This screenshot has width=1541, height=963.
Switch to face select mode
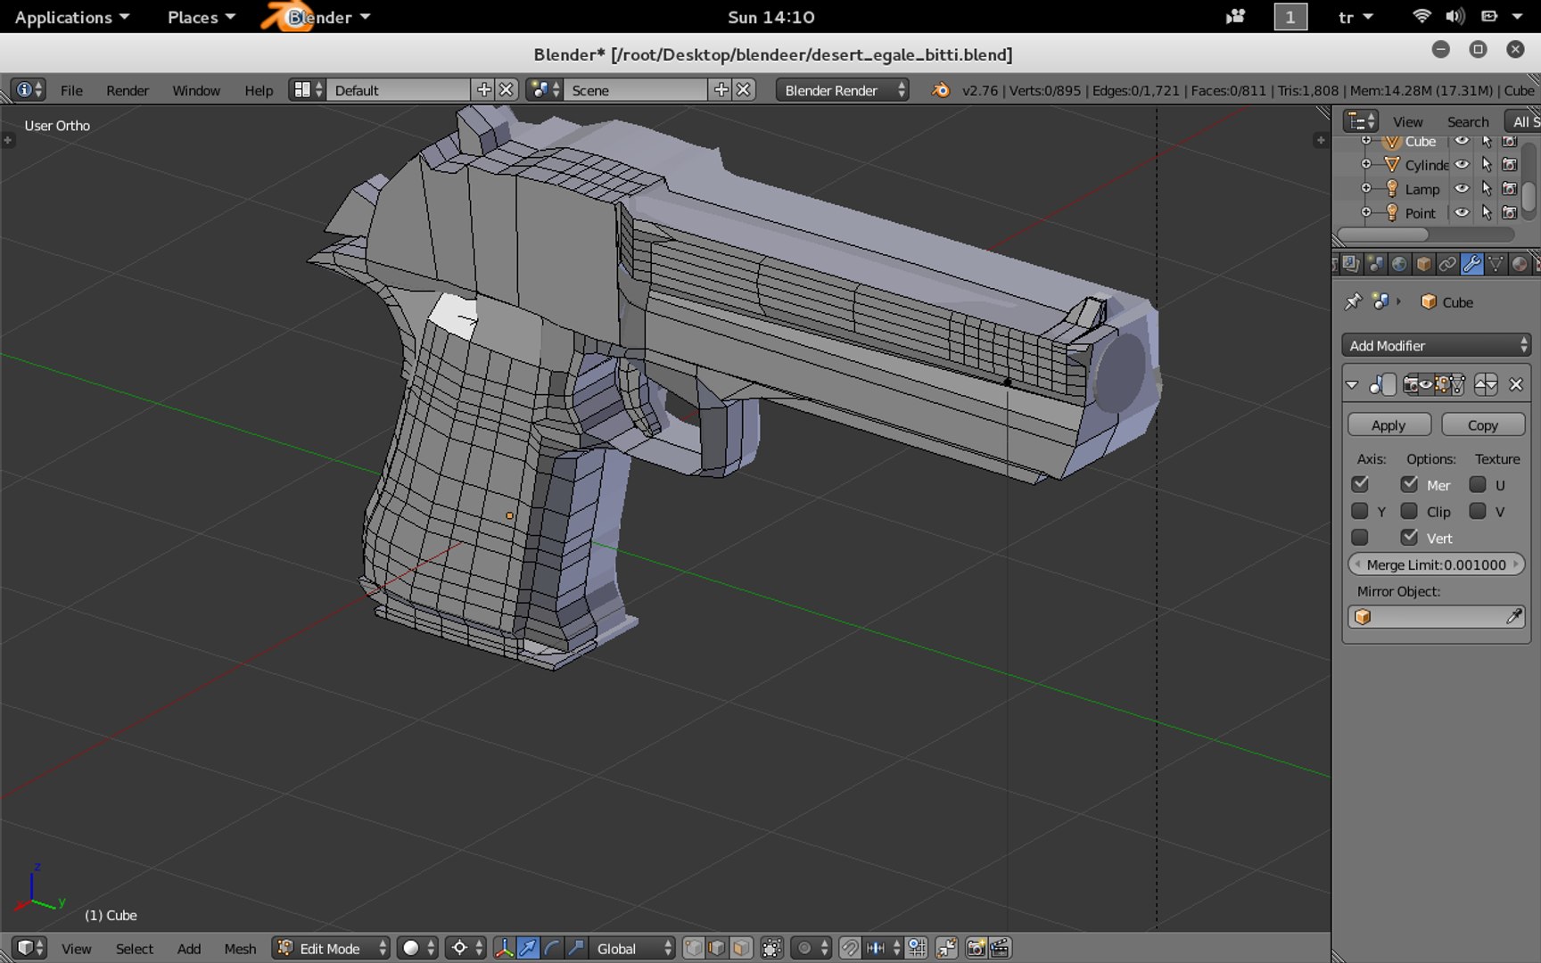tap(740, 948)
